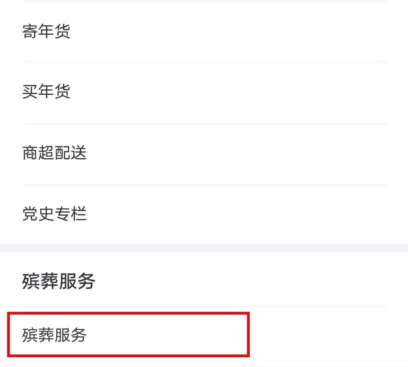Go to the 寄年货 page
The image size is (408, 367).
click(x=46, y=31)
